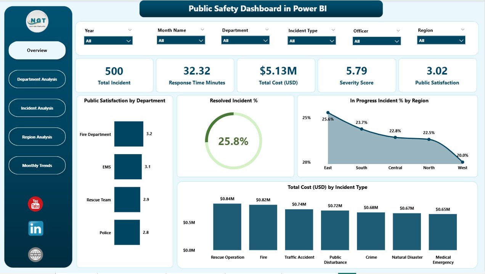Click the website globe icon
The height and width of the screenshot is (274, 485).
click(35, 255)
